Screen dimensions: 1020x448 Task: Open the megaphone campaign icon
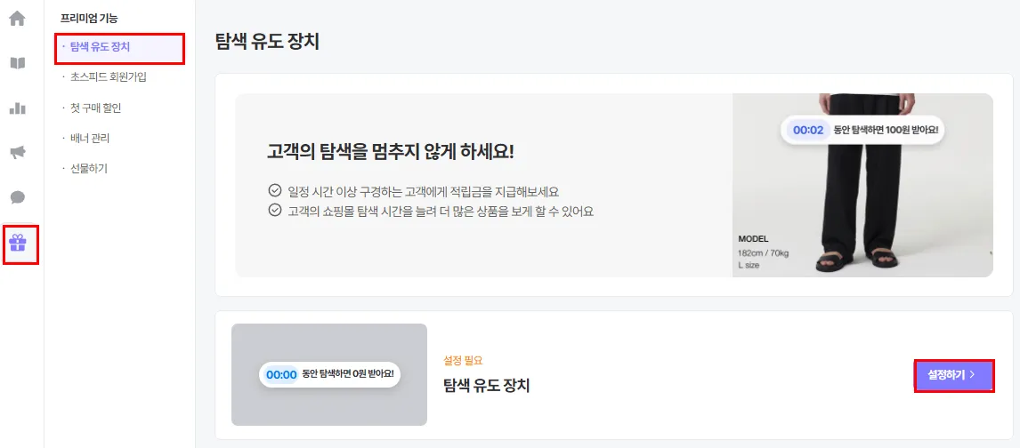[x=18, y=153]
